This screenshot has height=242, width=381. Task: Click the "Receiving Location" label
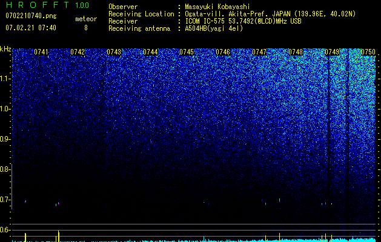click(x=141, y=14)
